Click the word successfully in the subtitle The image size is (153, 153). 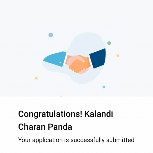[x=88, y=140]
